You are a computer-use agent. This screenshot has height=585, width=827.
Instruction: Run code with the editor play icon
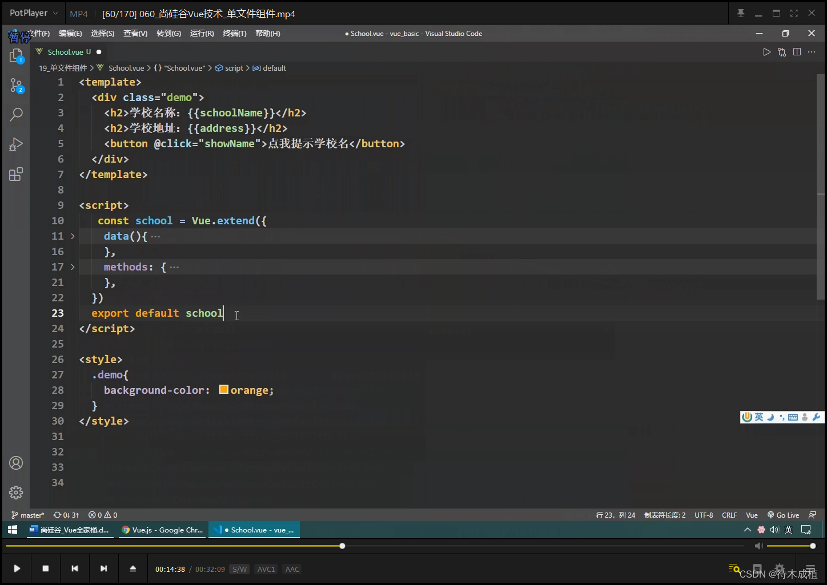point(766,52)
